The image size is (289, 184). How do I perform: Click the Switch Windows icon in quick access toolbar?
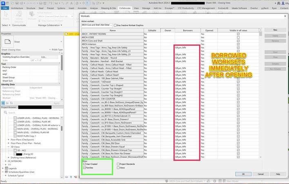[x=98, y=3]
